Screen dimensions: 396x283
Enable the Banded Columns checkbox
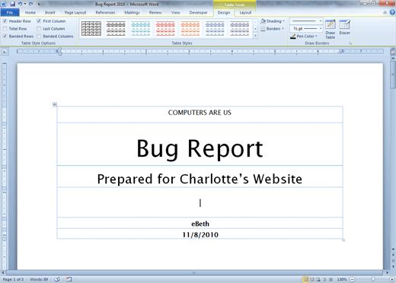[39, 37]
